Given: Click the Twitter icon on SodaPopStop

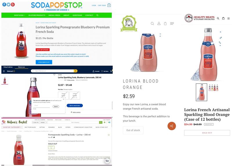Looking at the screenshot, I should coord(8,5).
